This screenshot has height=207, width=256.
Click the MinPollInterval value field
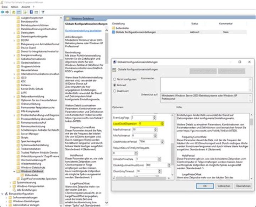pos(143,136)
